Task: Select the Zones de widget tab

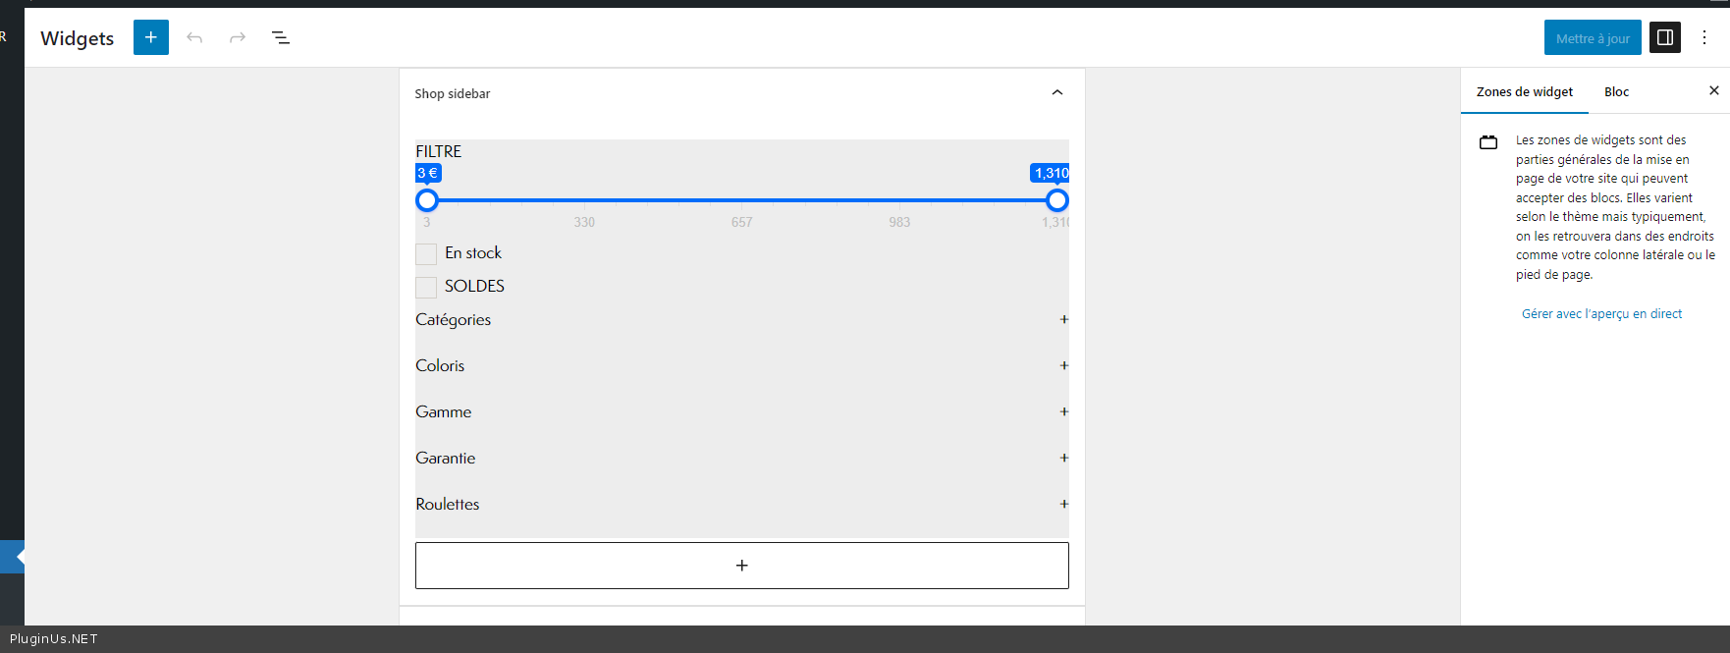Action: pyautogui.click(x=1524, y=91)
